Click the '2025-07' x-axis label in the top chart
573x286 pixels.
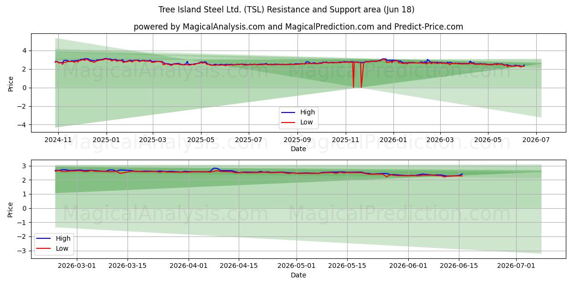(248, 140)
